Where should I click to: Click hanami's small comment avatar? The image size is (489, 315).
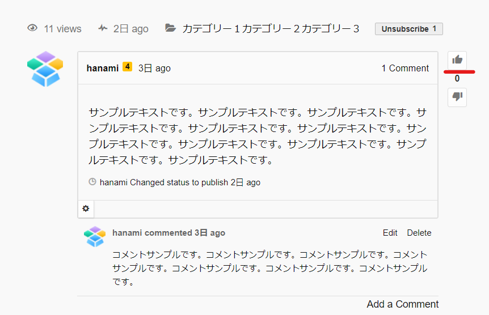click(x=94, y=236)
